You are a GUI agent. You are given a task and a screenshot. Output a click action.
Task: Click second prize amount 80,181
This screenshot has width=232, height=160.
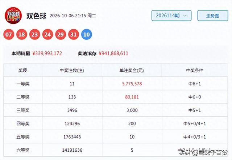[x=132, y=97]
